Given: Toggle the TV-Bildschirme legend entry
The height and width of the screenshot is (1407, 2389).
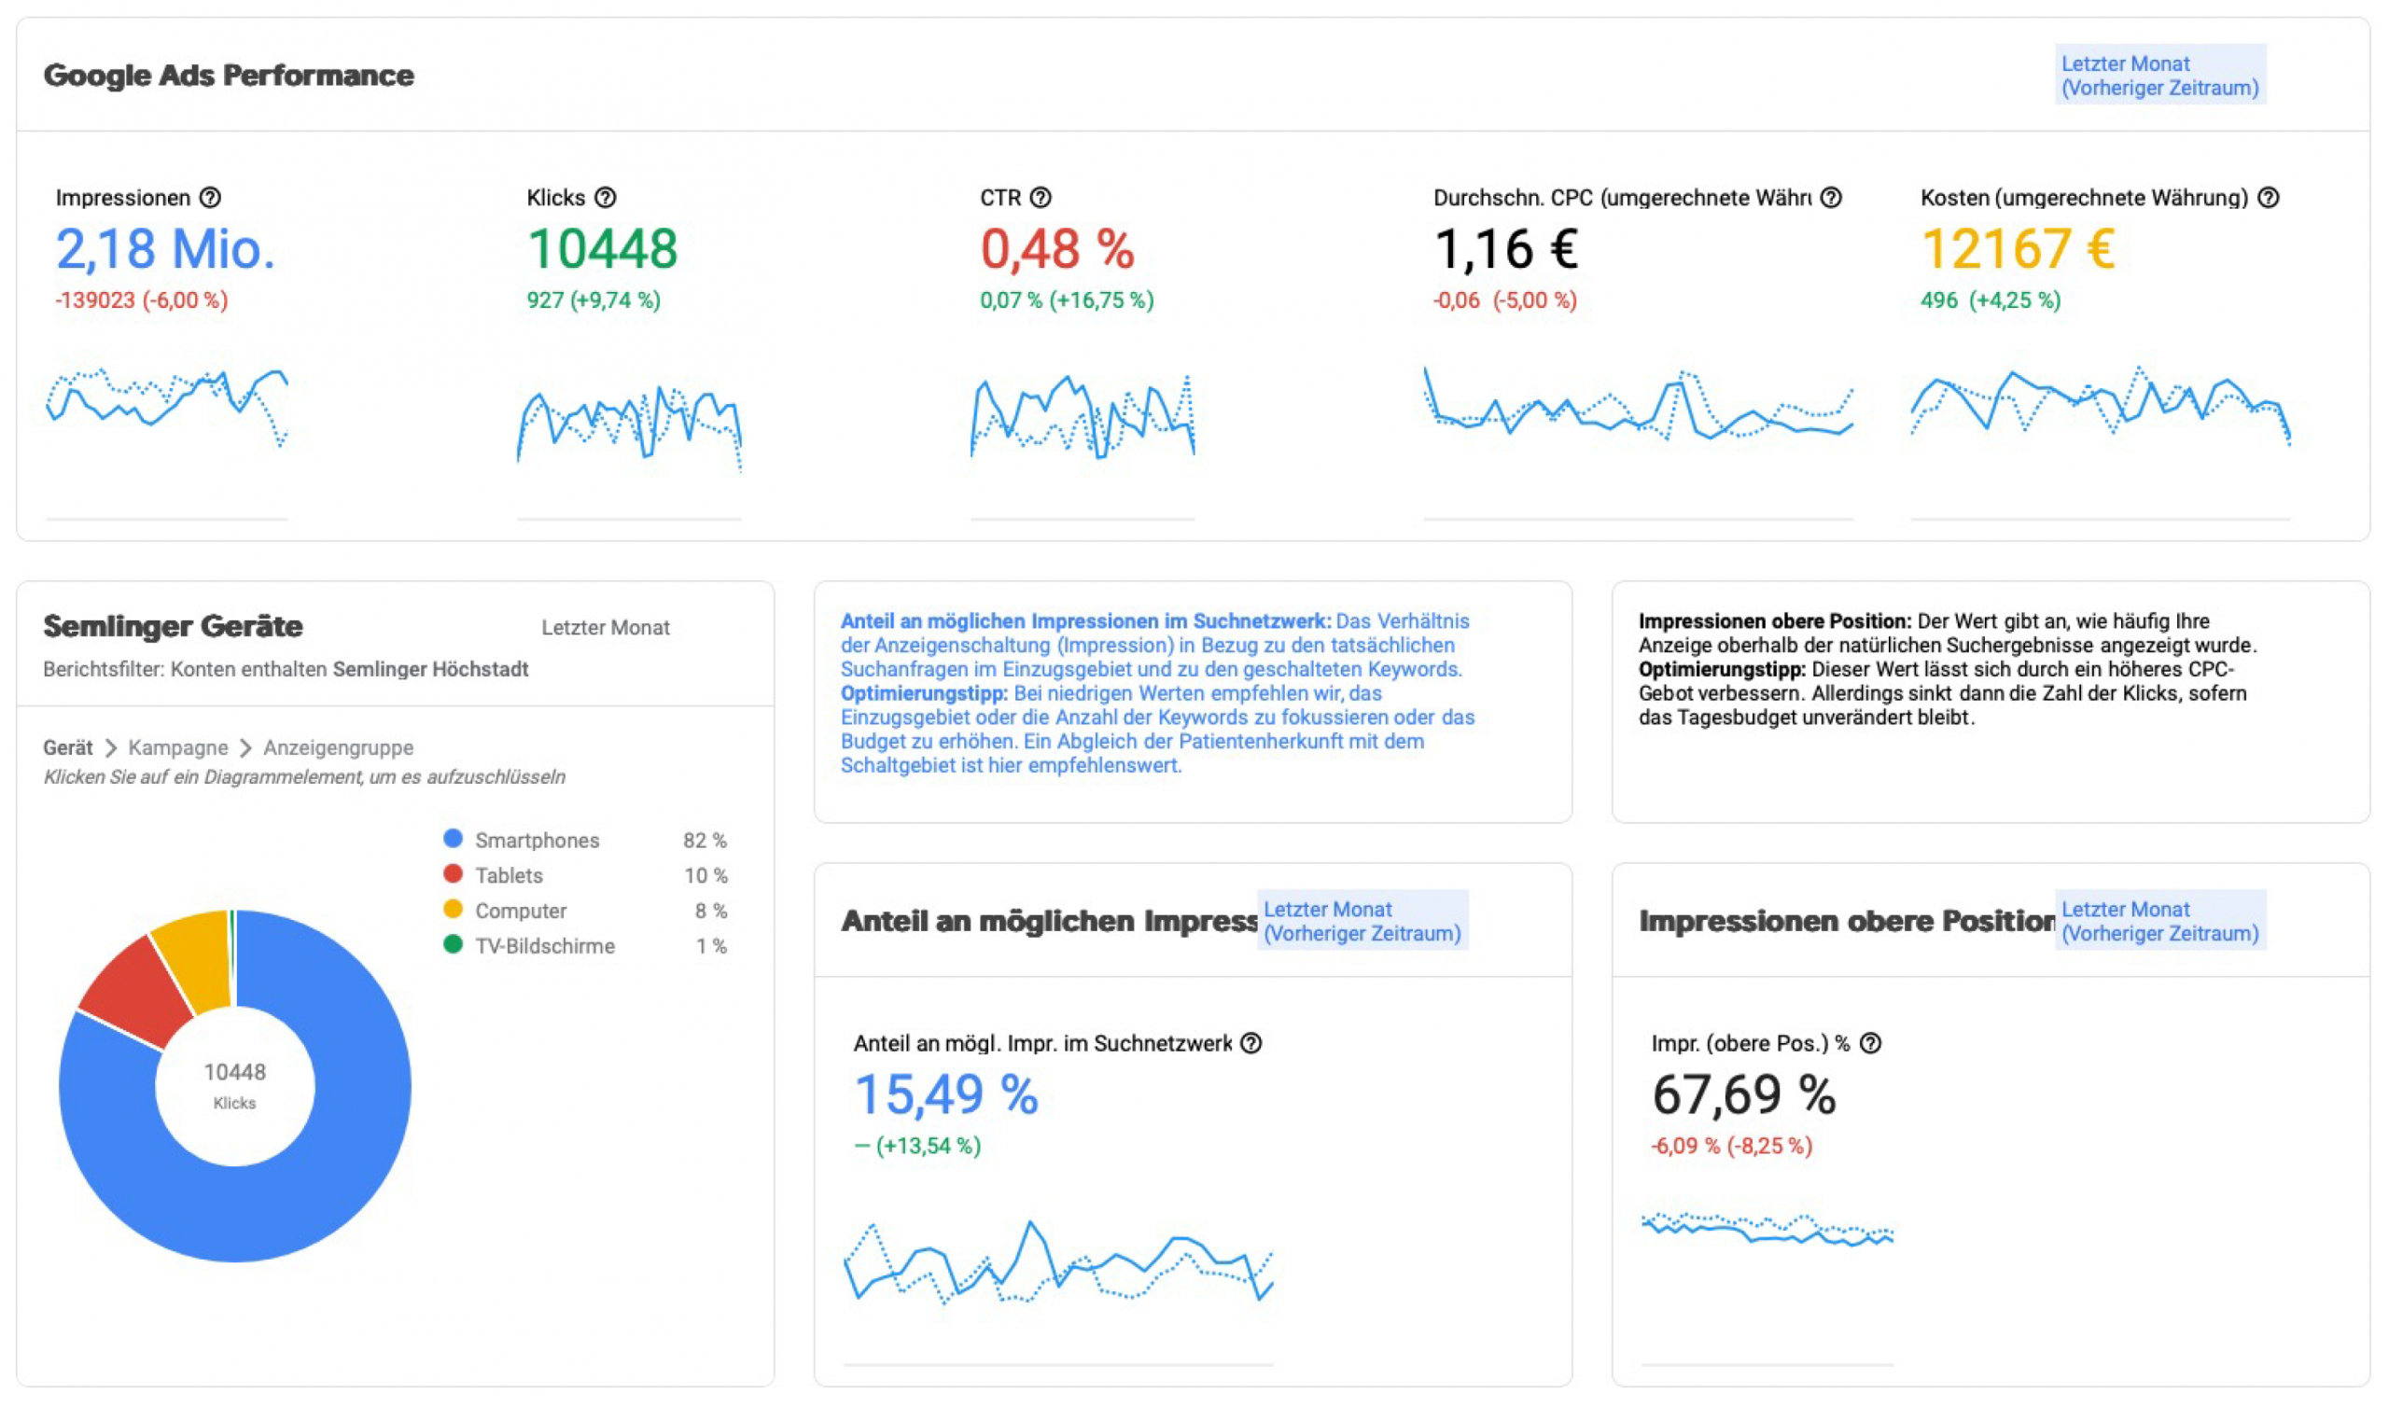Looking at the screenshot, I should pyautogui.click(x=544, y=945).
